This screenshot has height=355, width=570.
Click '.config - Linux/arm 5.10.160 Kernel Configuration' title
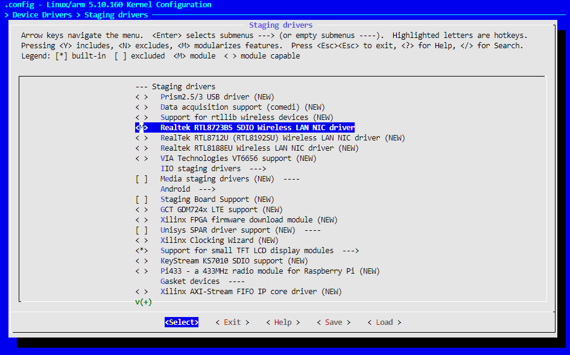107,5
